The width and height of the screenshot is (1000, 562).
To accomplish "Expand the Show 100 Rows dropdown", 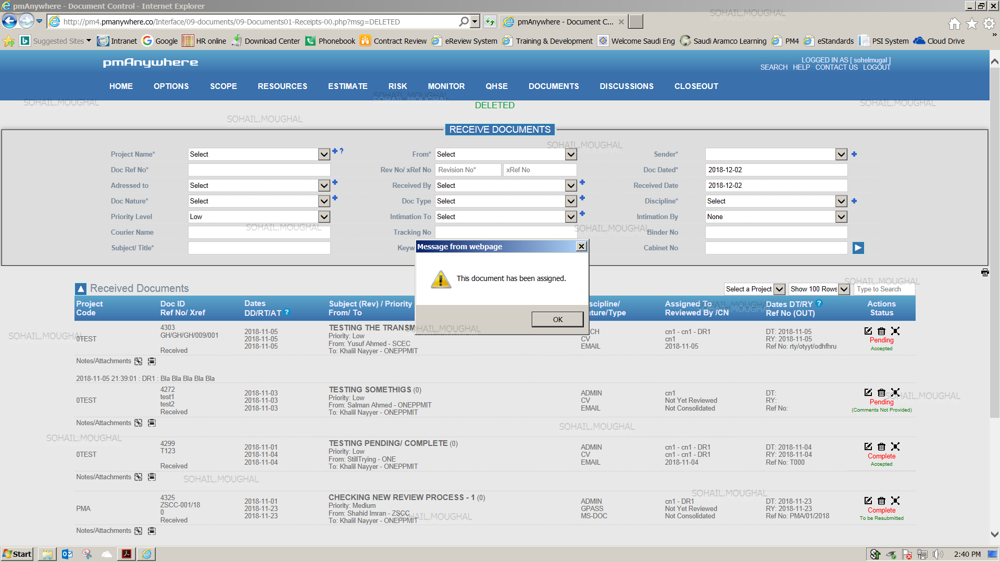I will pyautogui.click(x=844, y=289).
